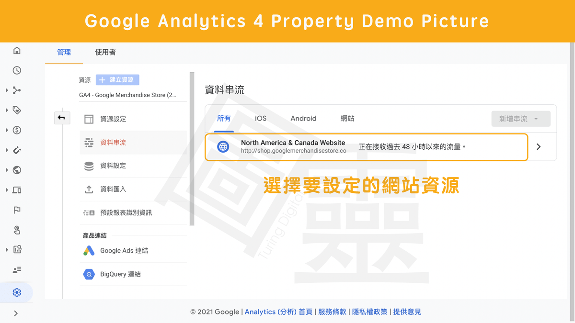Click the 預設報表識別資訊 identity icon
Image resolution: width=575 pixels, height=323 pixels.
[89, 212]
